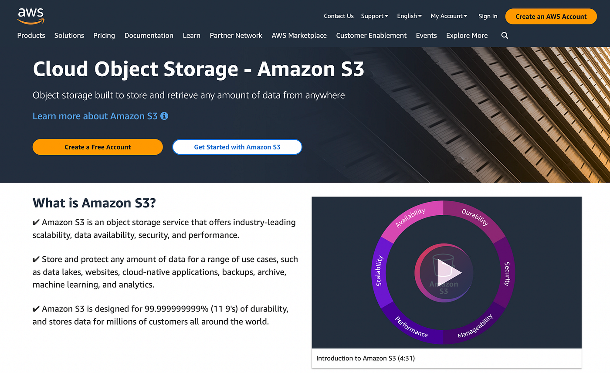Open the Products menu
Image resolution: width=610 pixels, height=373 pixels.
[31, 36]
